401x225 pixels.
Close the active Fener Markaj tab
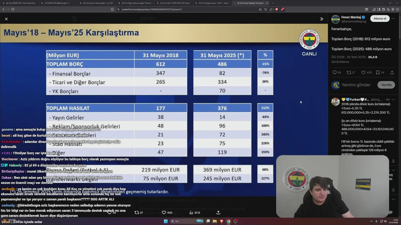[x=267, y=3]
